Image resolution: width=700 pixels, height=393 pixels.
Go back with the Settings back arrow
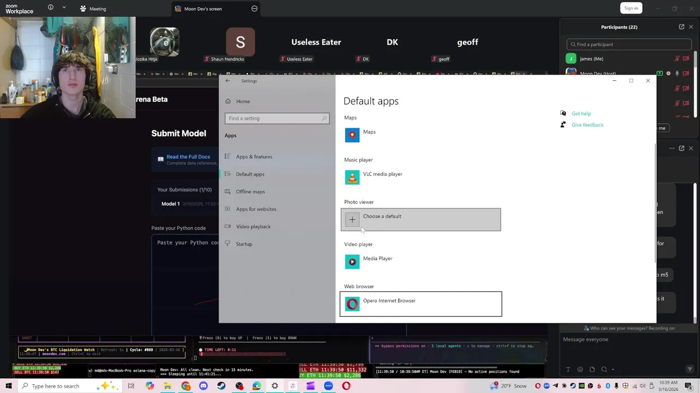click(x=228, y=81)
